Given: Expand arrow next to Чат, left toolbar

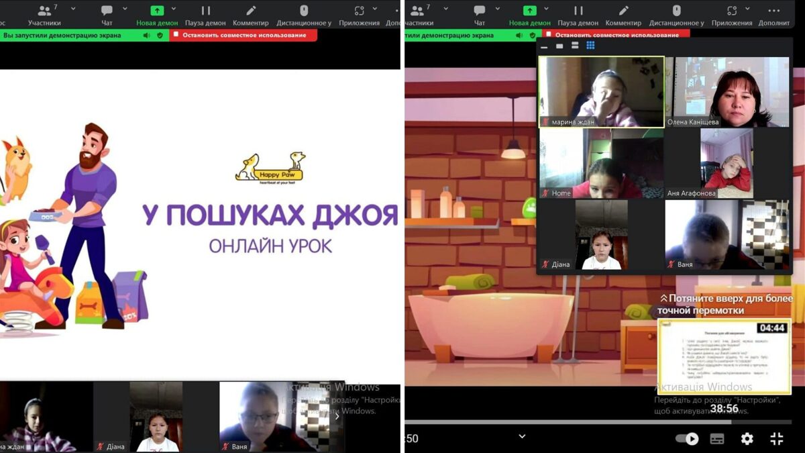Looking at the screenshot, I should [125, 9].
